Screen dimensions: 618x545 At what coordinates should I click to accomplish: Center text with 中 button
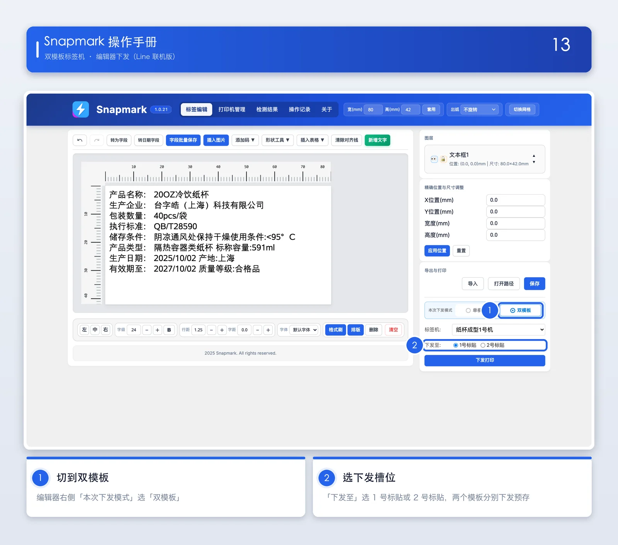coord(95,330)
